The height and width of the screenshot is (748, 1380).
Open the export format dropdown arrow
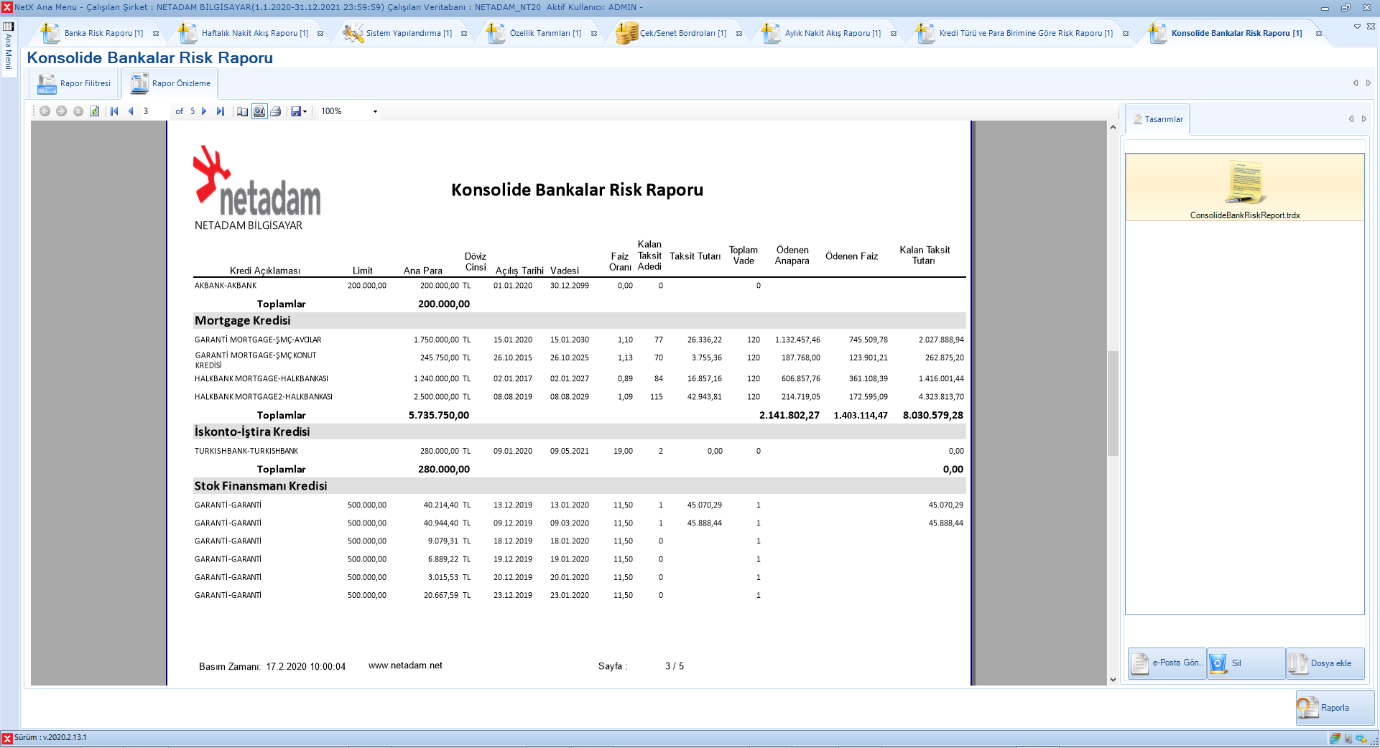click(x=305, y=111)
